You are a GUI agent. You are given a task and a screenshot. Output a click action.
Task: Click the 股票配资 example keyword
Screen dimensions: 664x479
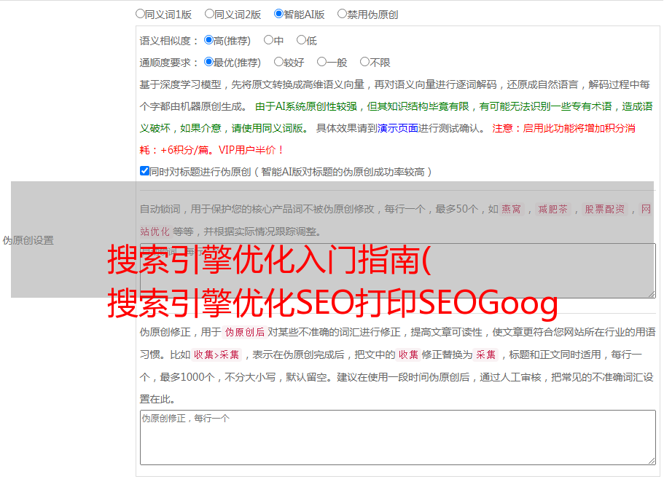[x=605, y=209]
